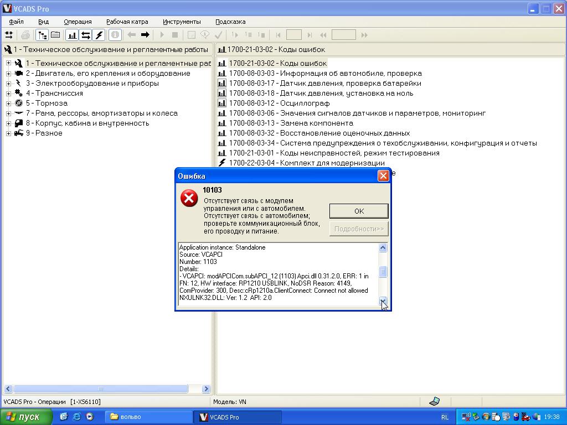567x425 pixels.
Task: Select 1700-08-03-06 Значения сигналов датчиков
Action: point(357,113)
